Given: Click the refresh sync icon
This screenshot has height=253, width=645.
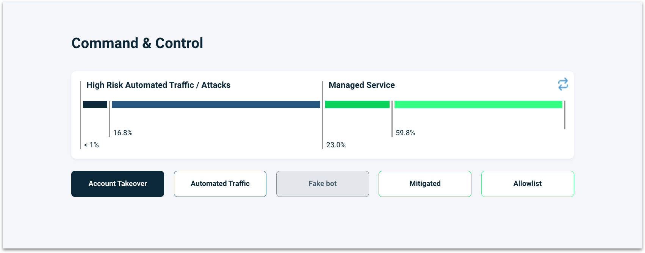Looking at the screenshot, I should (x=563, y=84).
